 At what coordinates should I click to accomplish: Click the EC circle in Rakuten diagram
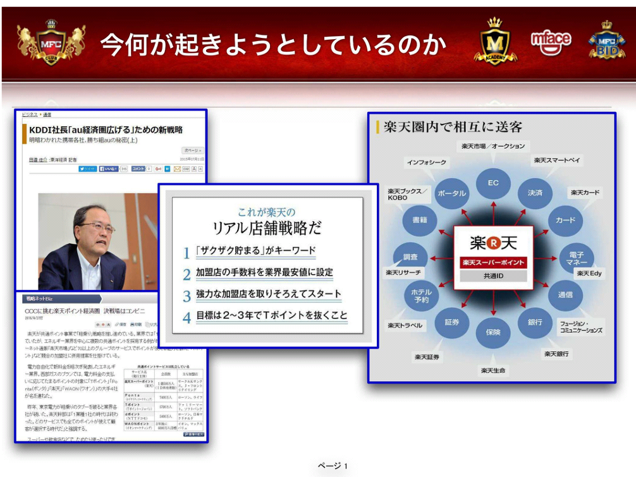click(493, 183)
